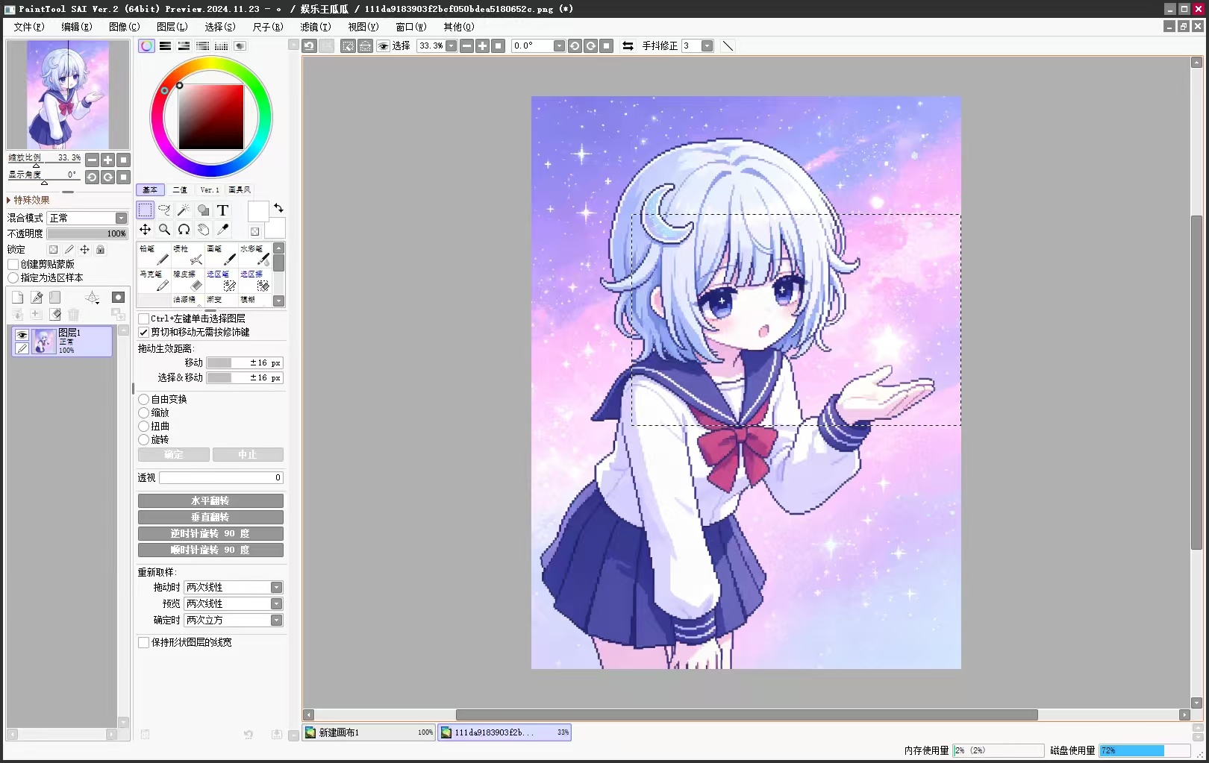The height and width of the screenshot is (763, 1209).
Task: Select the move layer tool
Action: [x=146, y=230]
